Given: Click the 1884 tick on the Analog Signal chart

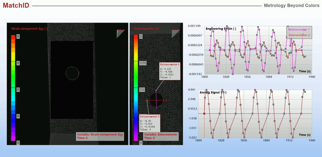Looking at the screenshot, I should click(266, 141).
